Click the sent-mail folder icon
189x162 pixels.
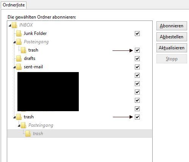19,67
